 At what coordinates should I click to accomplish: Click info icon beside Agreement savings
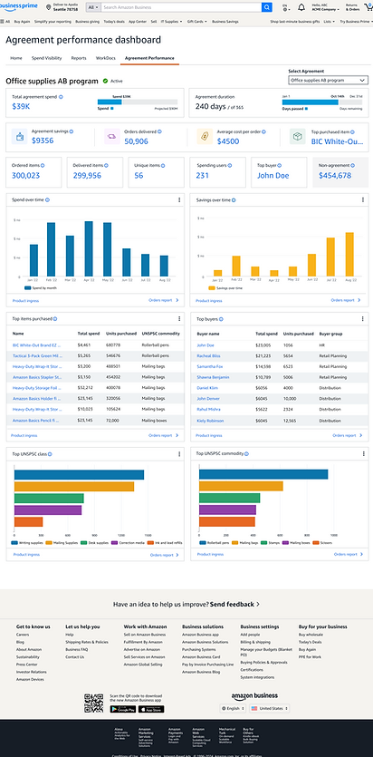(72, 131)
